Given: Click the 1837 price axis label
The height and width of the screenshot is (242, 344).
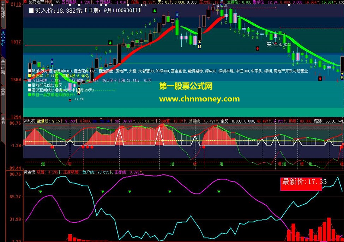Looking at the screenshot, I should (x=16, y=42).
